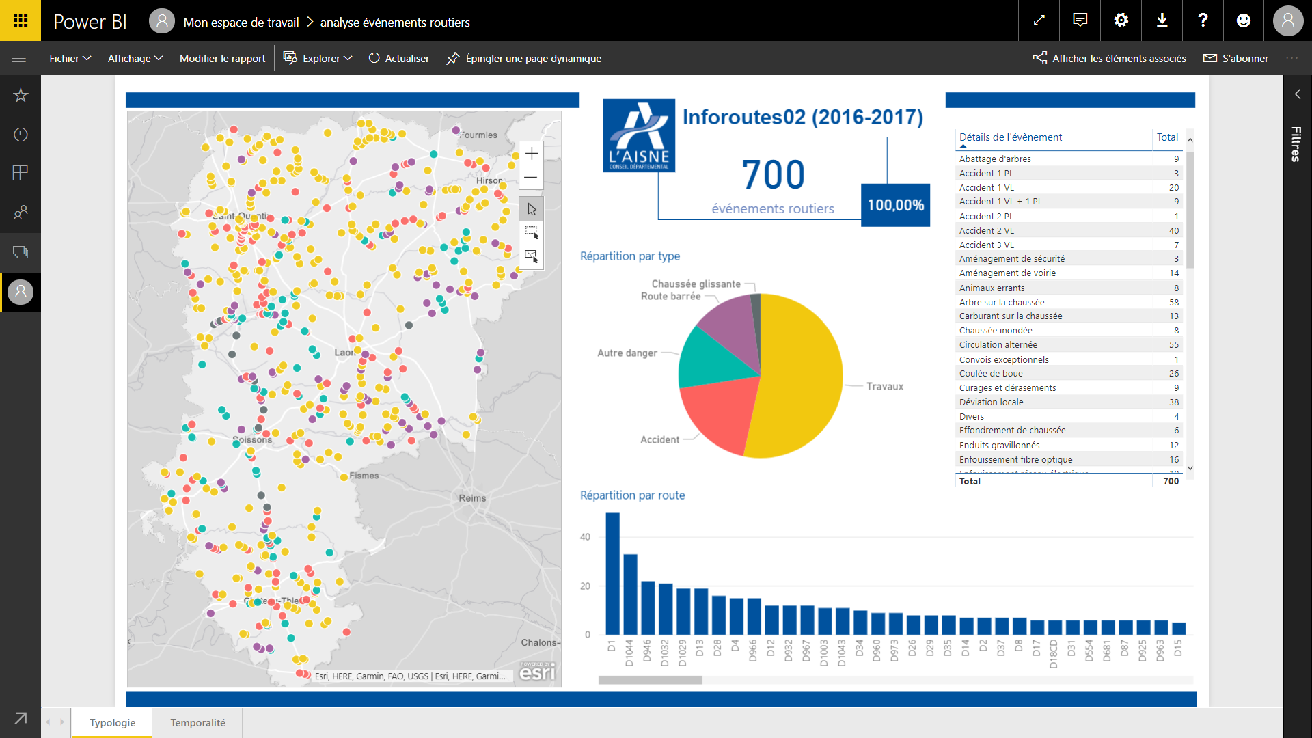Viewport: 1312px width, 738px height.
Task: Open settings gear icon
Action: click(x=1121, y=20)
